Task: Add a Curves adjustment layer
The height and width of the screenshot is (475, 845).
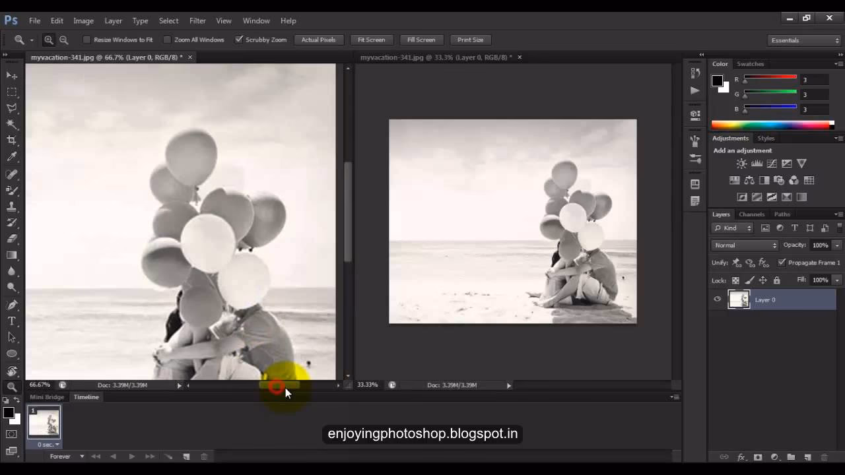Action: tap(772, 164)
